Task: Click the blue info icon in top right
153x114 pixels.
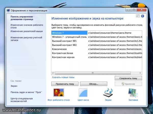Action: (143, 16)
